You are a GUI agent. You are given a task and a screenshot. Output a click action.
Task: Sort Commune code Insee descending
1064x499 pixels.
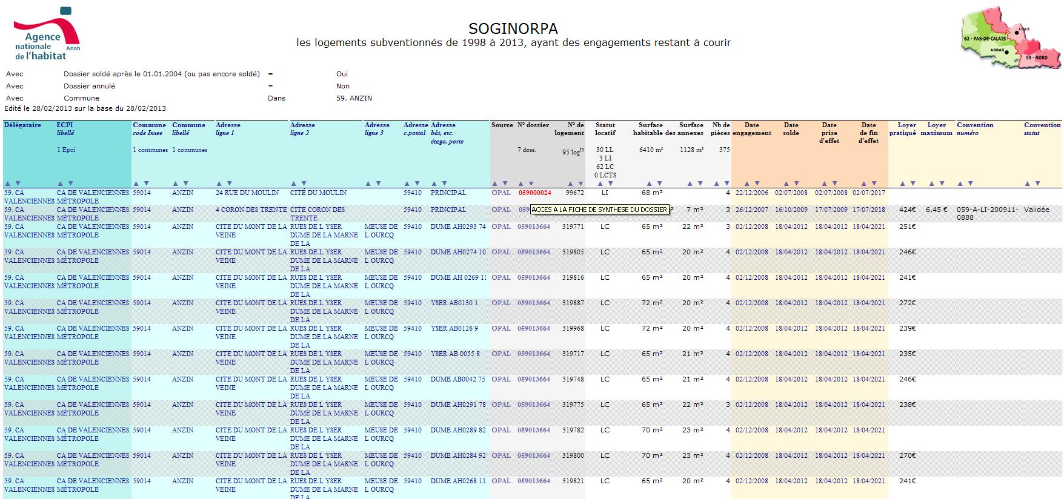click(x=147, y=183)
